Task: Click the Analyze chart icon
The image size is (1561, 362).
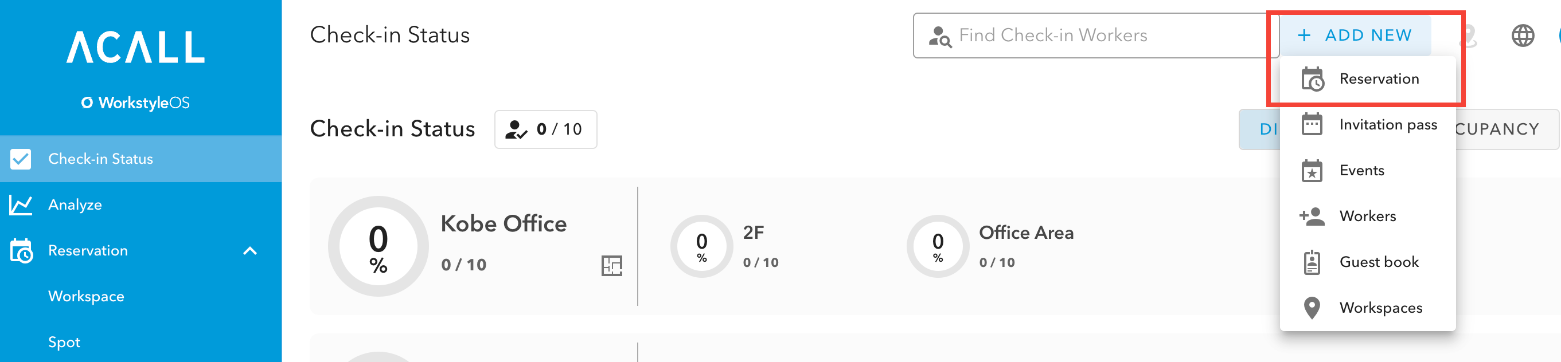Action: click(21, 204)
